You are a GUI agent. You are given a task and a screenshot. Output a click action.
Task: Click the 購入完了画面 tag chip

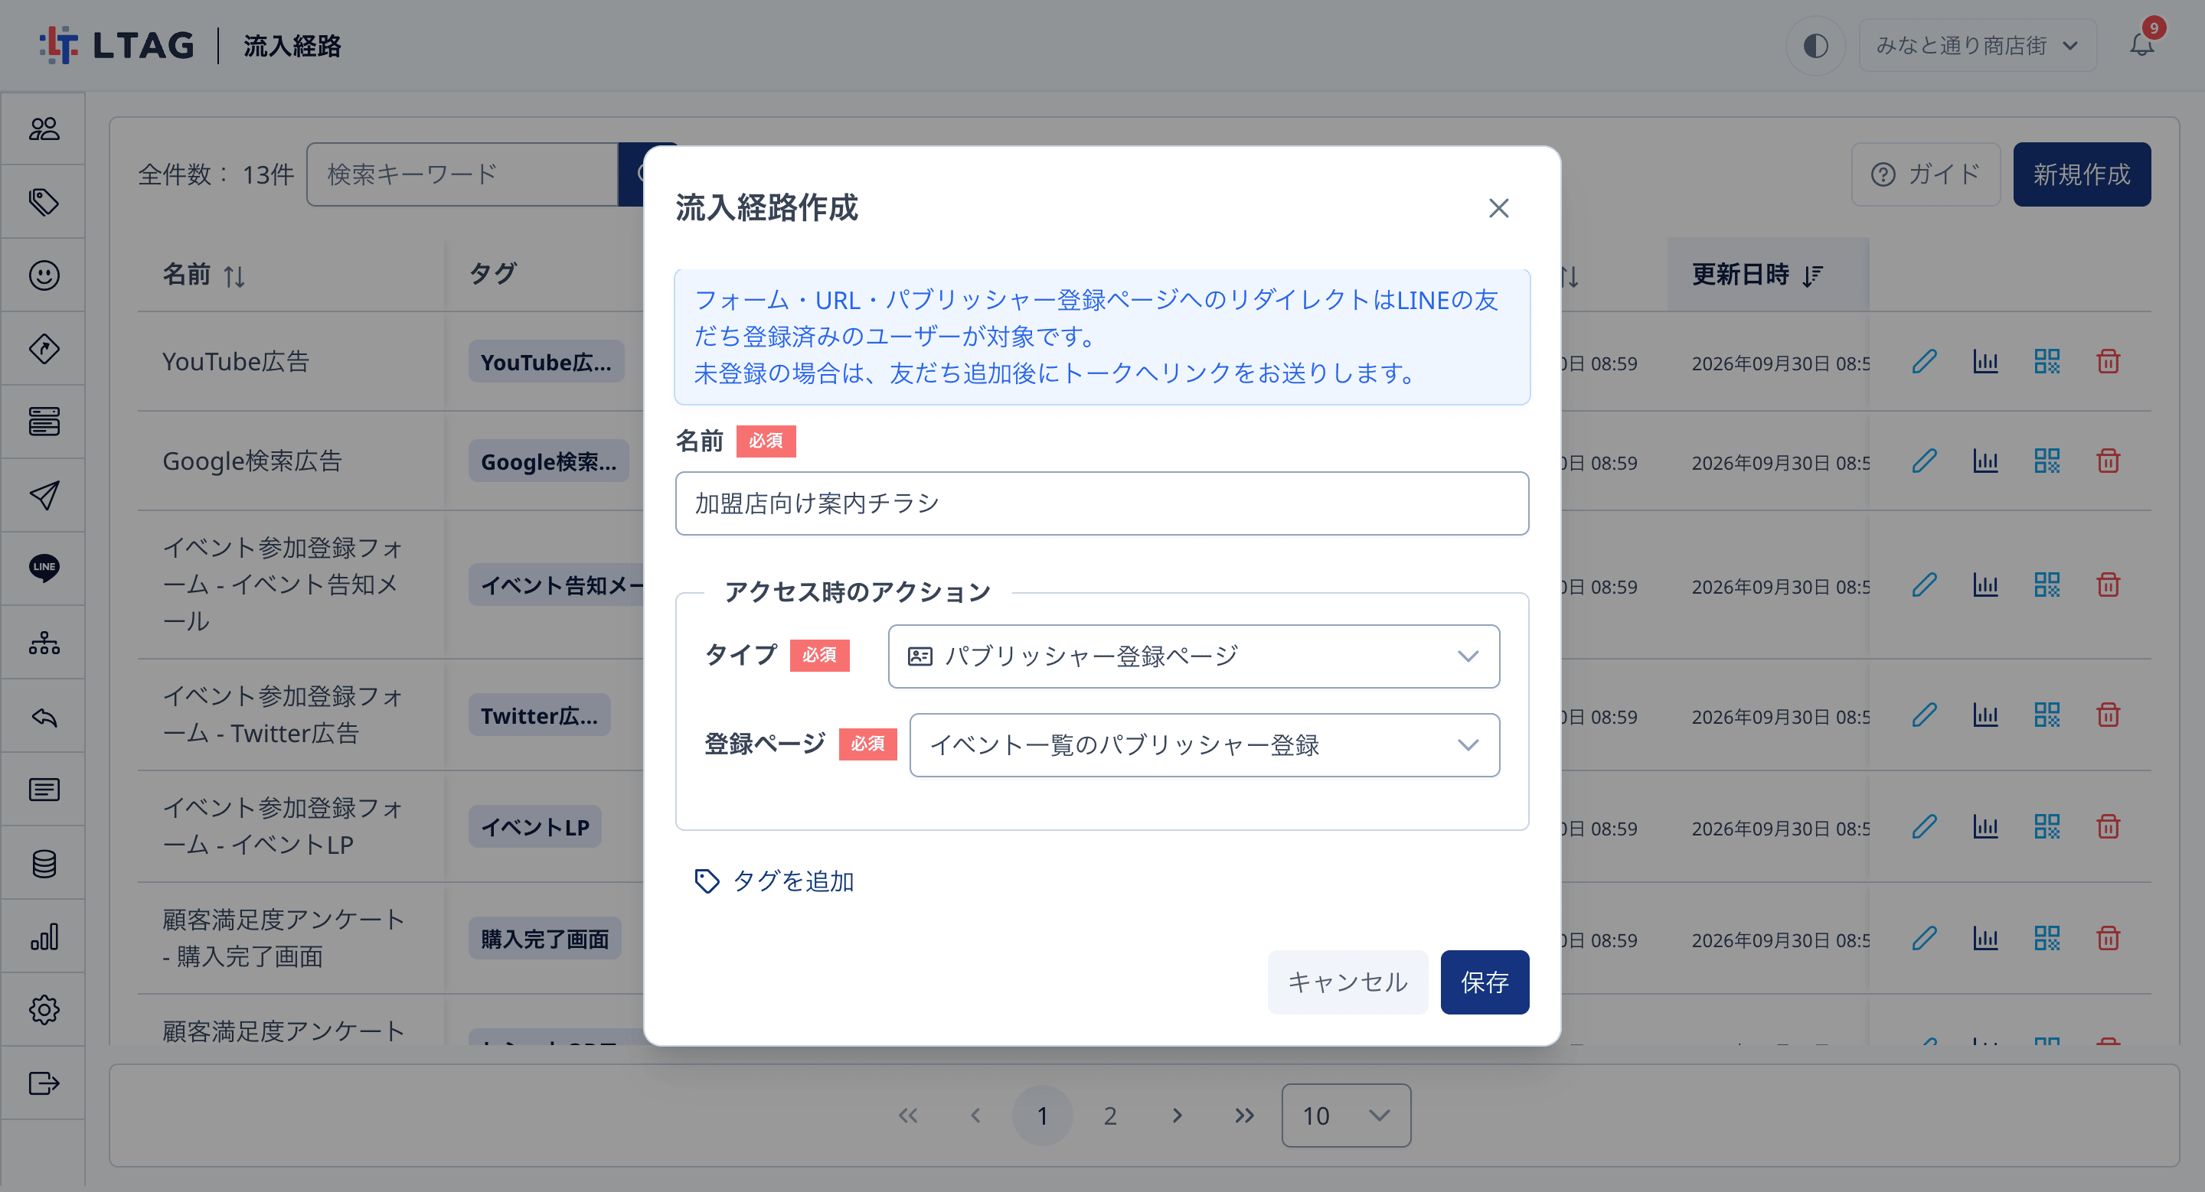544,939
